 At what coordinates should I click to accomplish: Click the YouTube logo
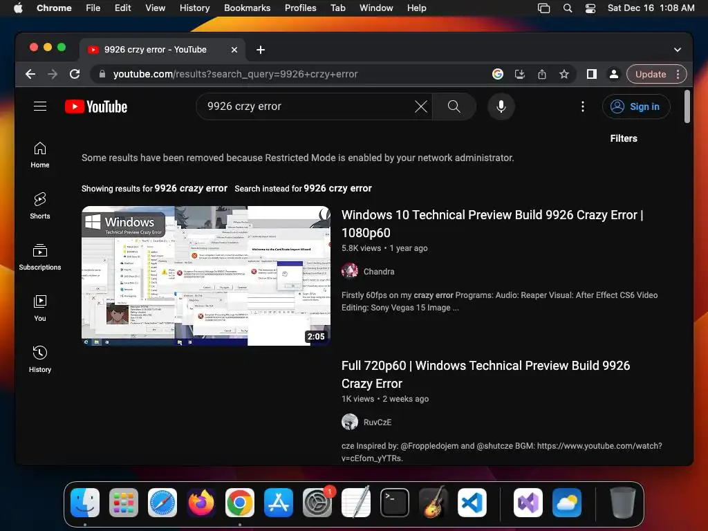(96, 106)
